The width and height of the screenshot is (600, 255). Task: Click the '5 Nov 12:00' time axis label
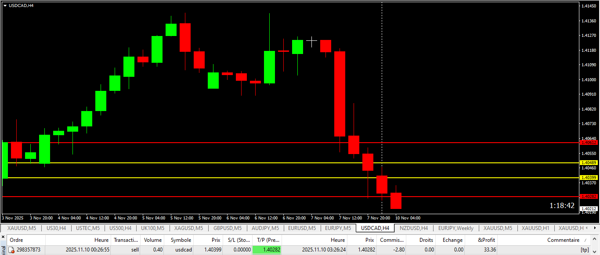(x=182, y=218)
